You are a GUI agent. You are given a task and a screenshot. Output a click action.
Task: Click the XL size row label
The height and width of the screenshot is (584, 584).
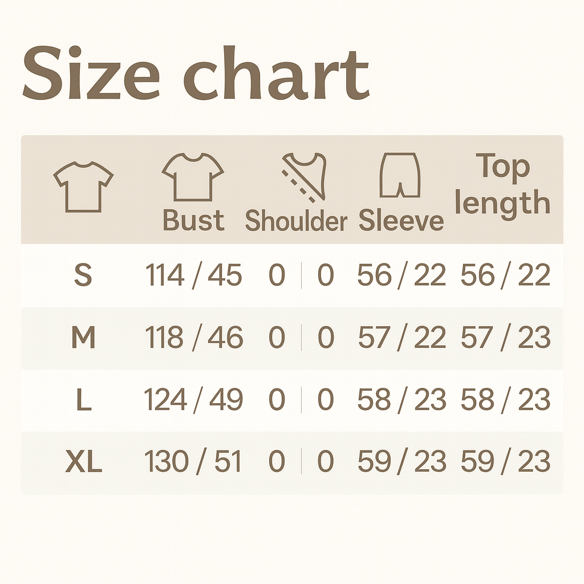83,463
